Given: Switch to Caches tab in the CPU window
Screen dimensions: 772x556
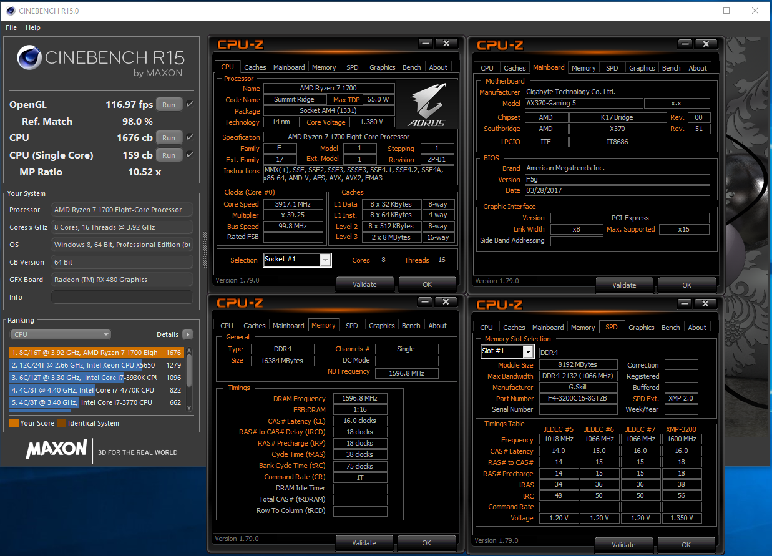Looking at the screenshot, I should (x=255, y=67).
